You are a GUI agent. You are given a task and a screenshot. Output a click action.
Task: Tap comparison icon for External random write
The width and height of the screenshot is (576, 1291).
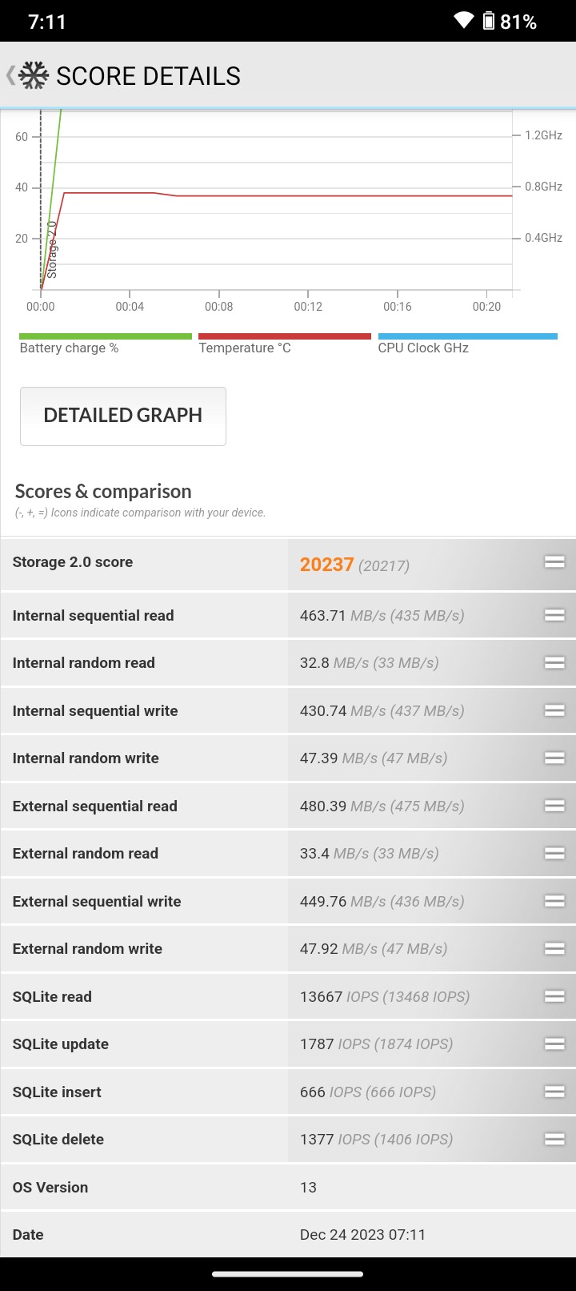click(554, 948)
